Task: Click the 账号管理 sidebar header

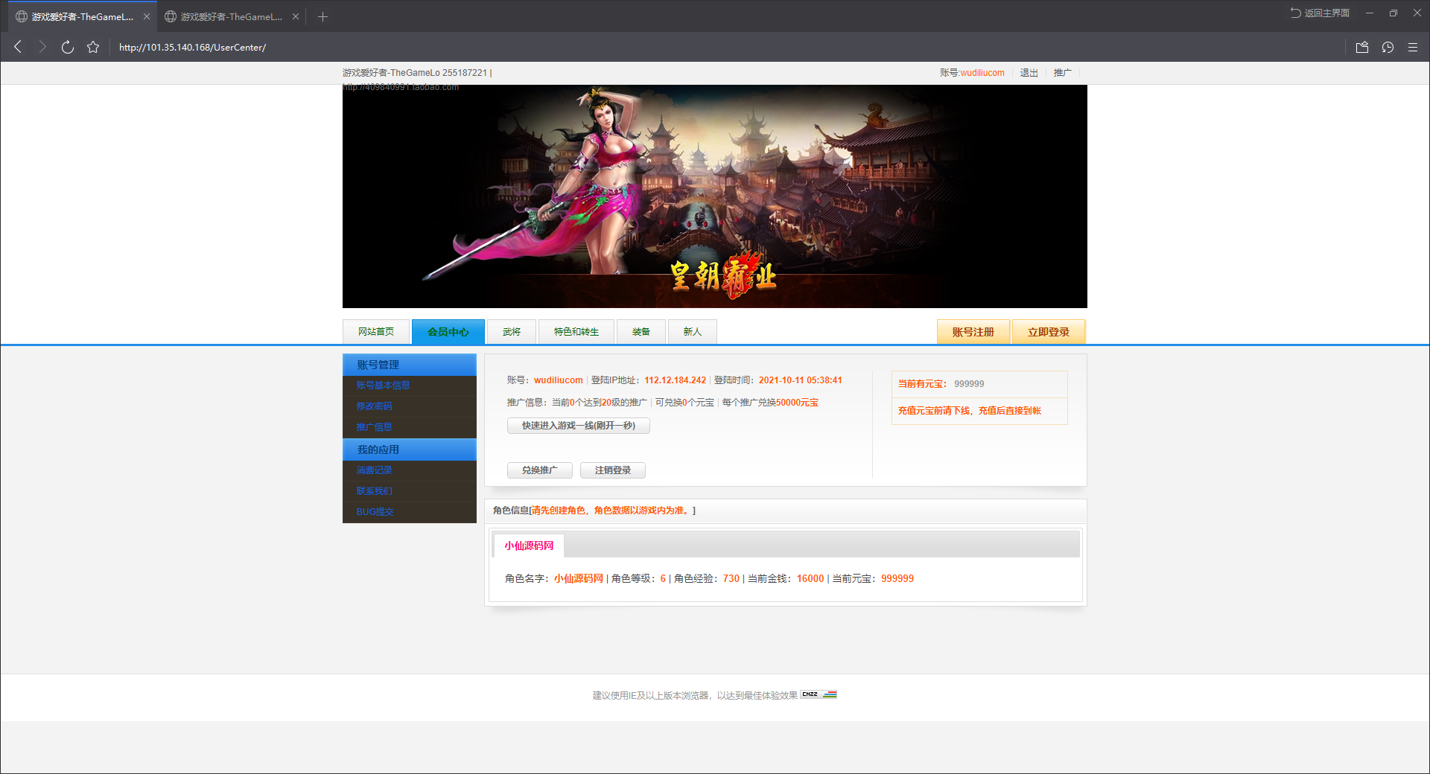Action: coord(410,365)
